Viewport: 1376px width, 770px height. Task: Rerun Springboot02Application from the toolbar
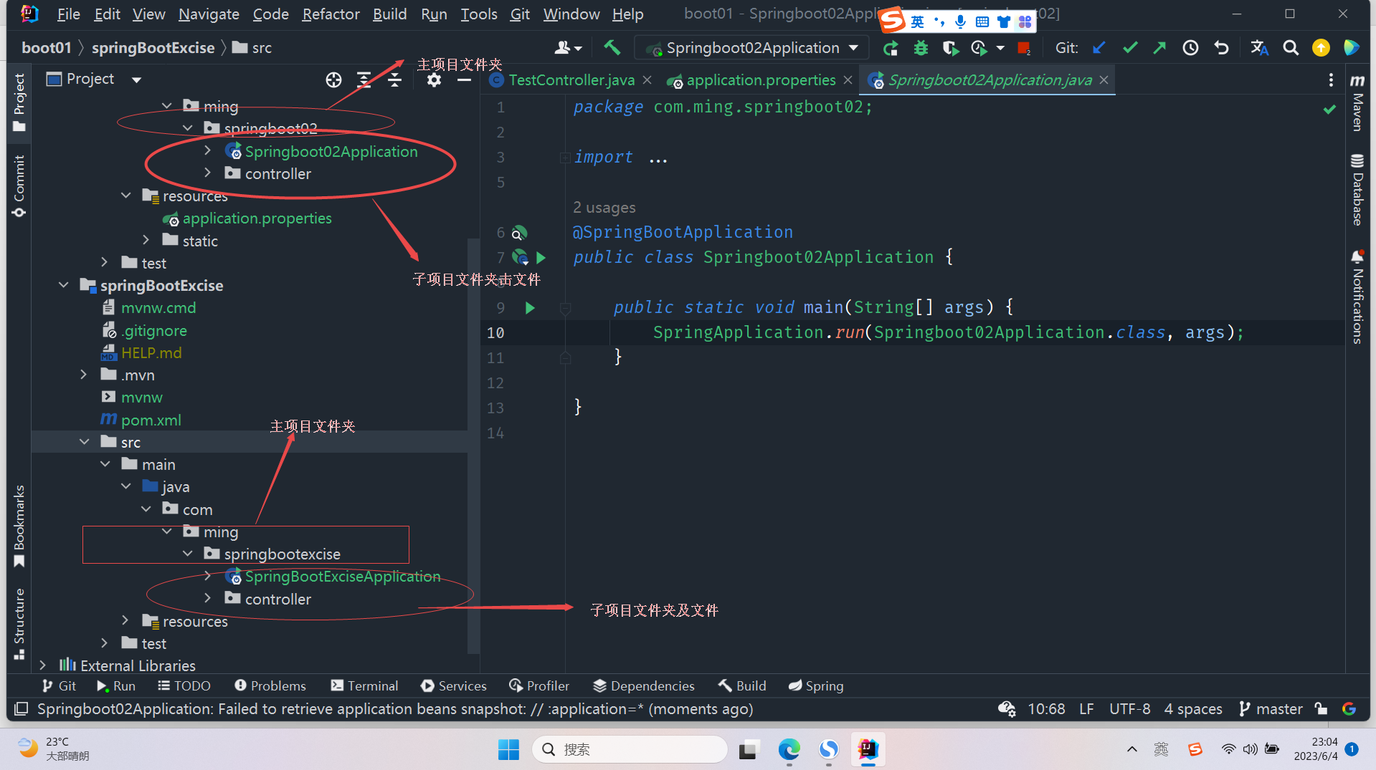[891, 48]
